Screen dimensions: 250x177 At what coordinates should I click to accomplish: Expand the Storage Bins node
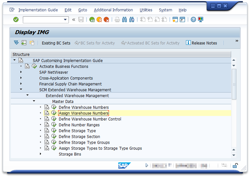[41, 154]
